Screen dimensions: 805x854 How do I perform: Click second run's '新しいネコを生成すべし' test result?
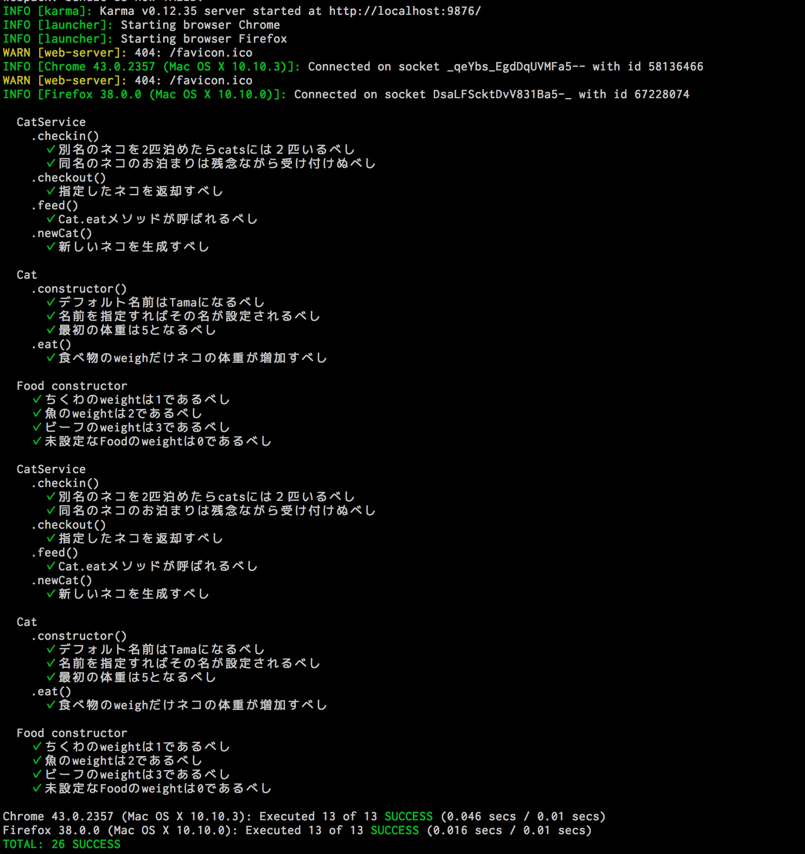click(x=128, y=594)
